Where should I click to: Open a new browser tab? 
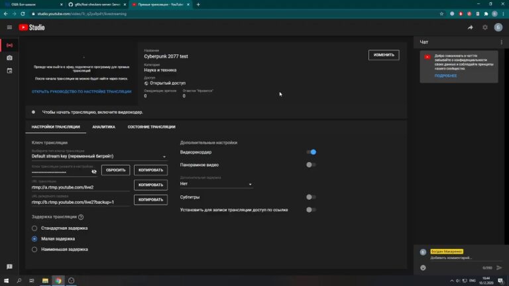click(198, 5)
